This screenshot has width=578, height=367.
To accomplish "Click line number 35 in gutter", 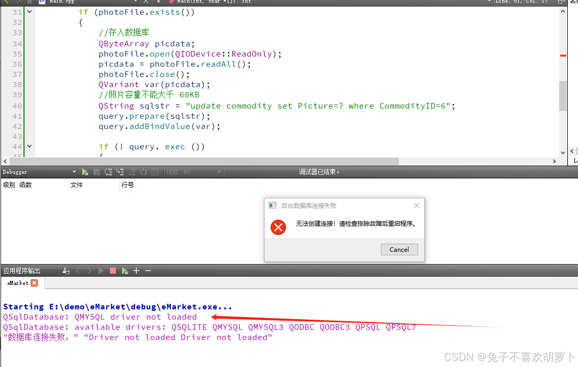I will [17, 54].
